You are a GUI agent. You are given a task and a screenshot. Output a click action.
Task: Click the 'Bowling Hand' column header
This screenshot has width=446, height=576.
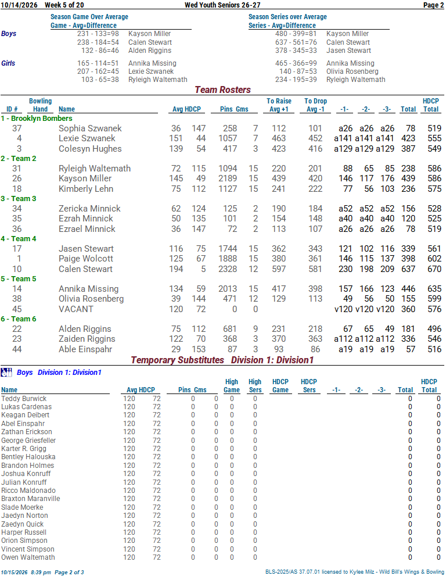click(41, 105)
